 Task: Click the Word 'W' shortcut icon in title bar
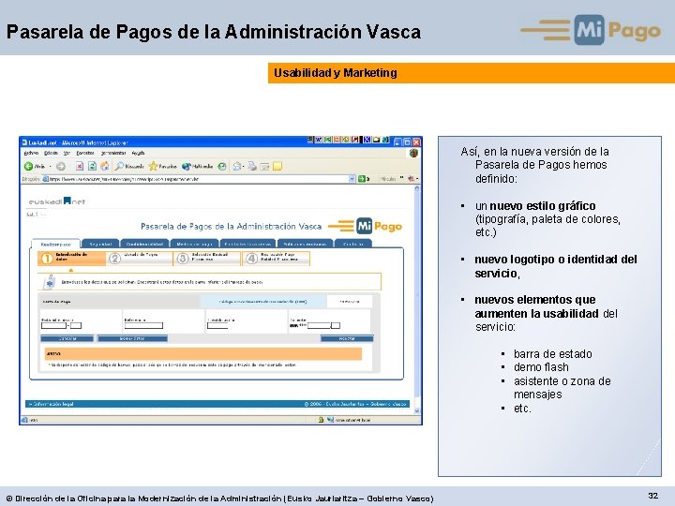tap(318, 141)
